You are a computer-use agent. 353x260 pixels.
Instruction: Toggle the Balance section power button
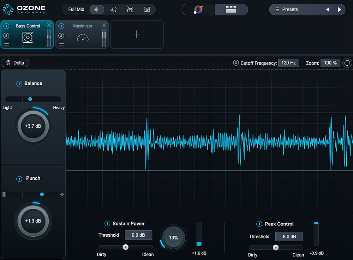click(x=19, y=84)
